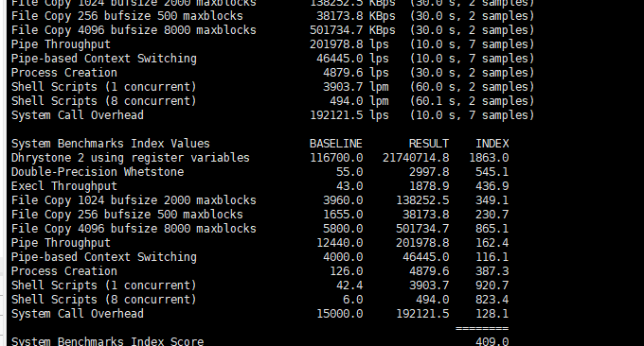Click Context Switching baseline 4000.0
Image resolution: width=644 pixels, height=346 pixels.
[x=343, y=257]
